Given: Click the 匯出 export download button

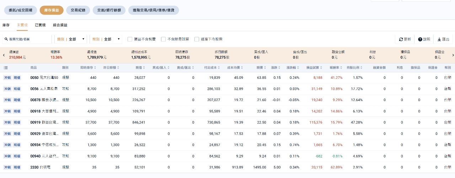Looking at the screenshot, I should [443, 39].
